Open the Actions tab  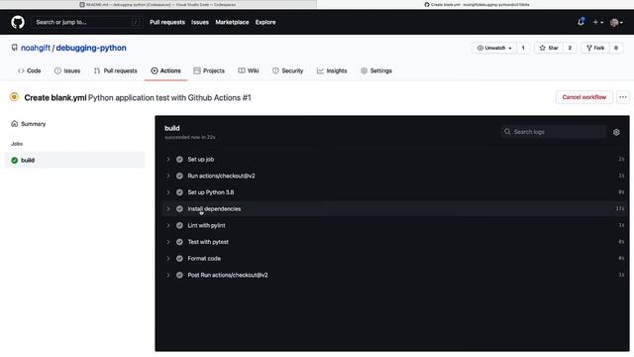pyautogui.click(x=165, y=70)
